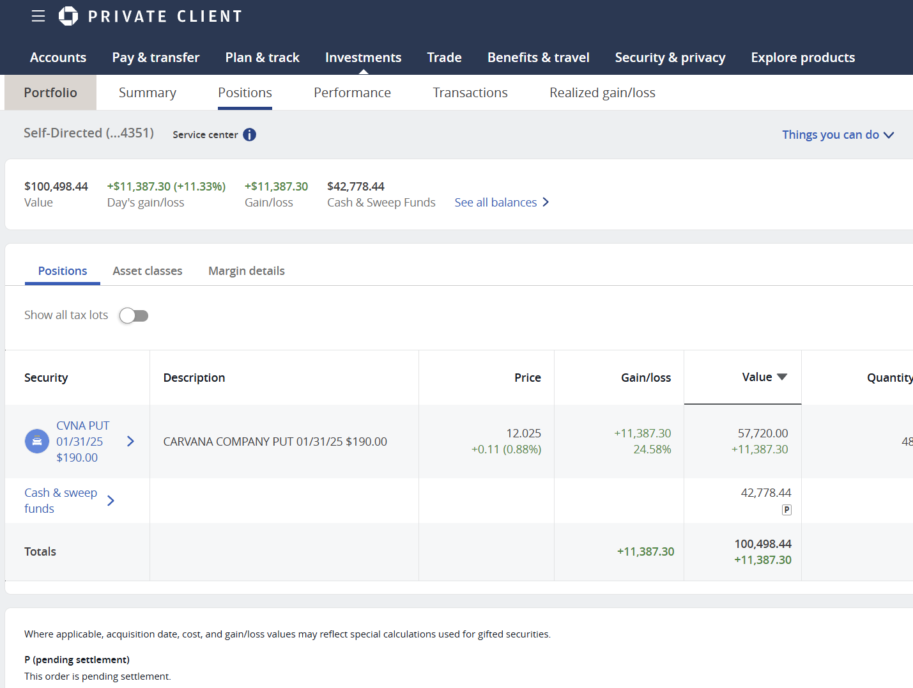Open See all balances chevron

click(x=546, y=202)
